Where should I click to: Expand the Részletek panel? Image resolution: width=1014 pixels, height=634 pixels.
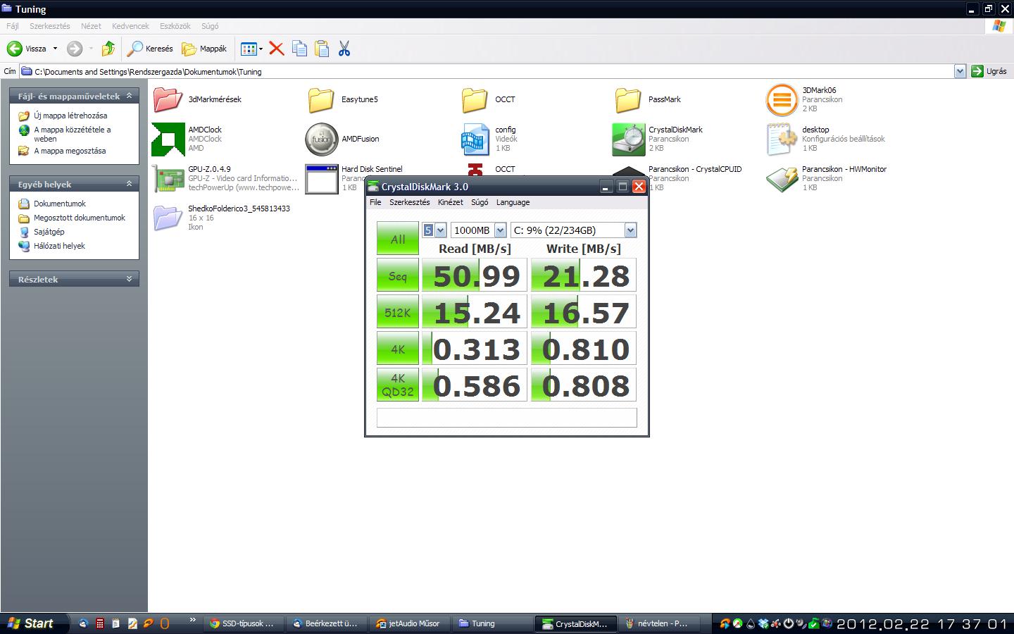coord(129,279)
